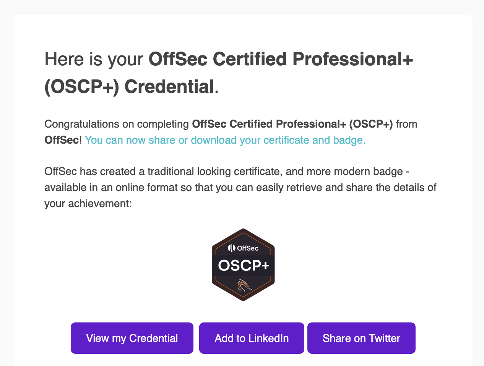Follow the share or download certificate link
This screenshot has height=366, width=484.
pyautogui.click(x=225, y=140)
